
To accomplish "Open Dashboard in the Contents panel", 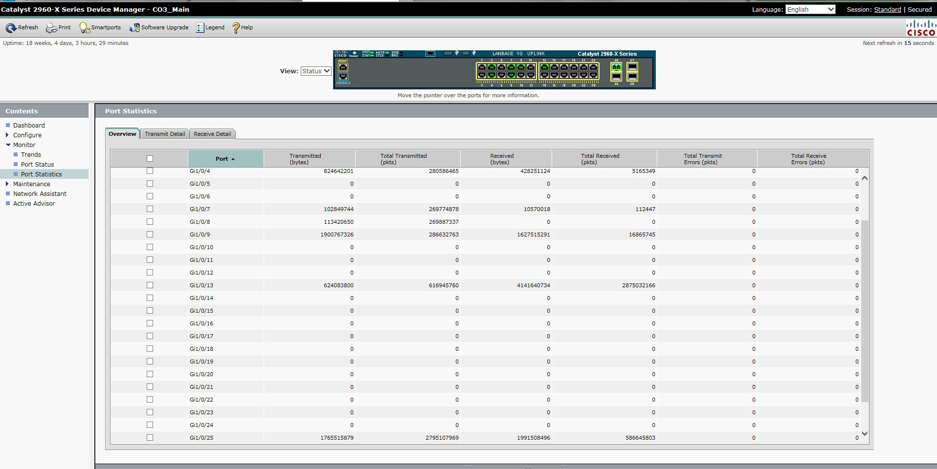I will [x=29, y=125].
